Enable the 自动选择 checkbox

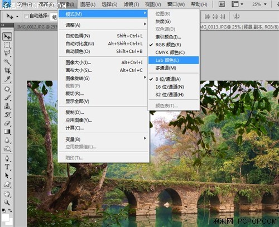click(x=27, y=16)
